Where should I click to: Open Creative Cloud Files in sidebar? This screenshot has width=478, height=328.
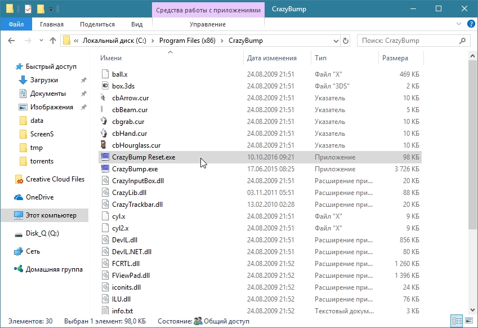pos(55,179)
